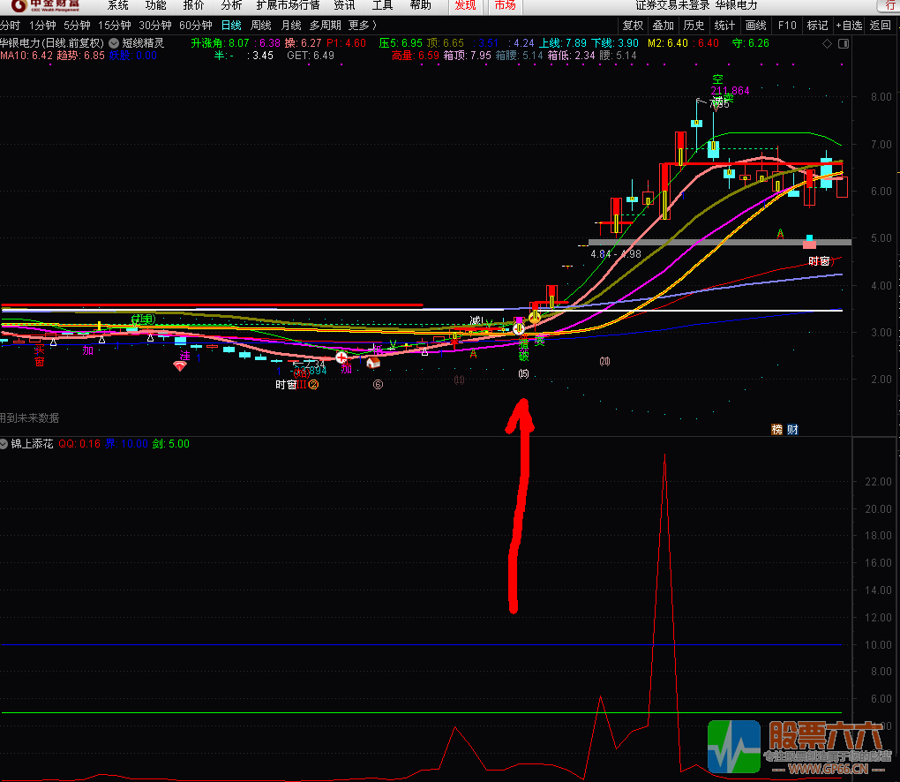This screenshot has height=782, width=900.
Task: Click the 证券交易未登录 status text
Action: [x=672, y=6]
